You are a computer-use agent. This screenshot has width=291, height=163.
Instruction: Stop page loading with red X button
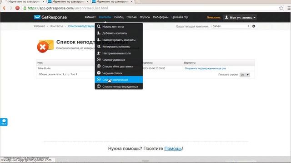click(17, 8)
